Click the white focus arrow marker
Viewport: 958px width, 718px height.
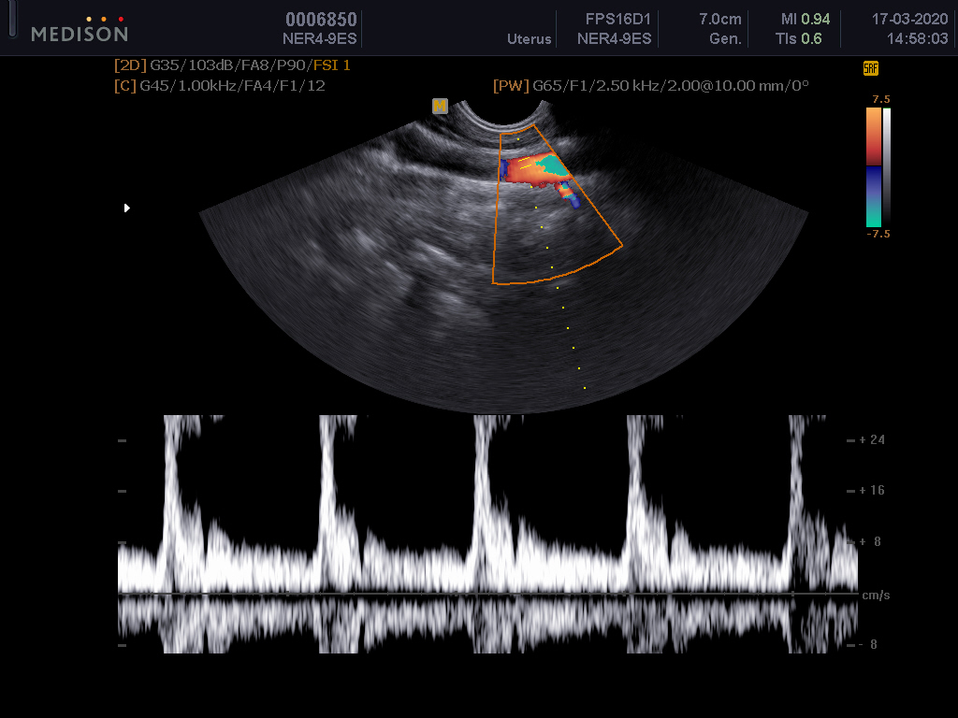point(127,208)
